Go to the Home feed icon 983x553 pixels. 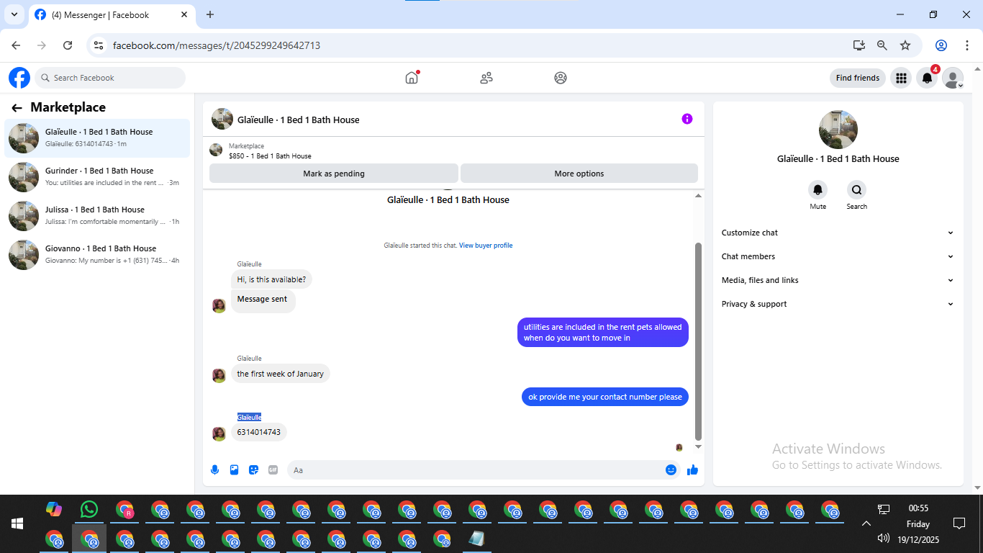coord(412,78)
